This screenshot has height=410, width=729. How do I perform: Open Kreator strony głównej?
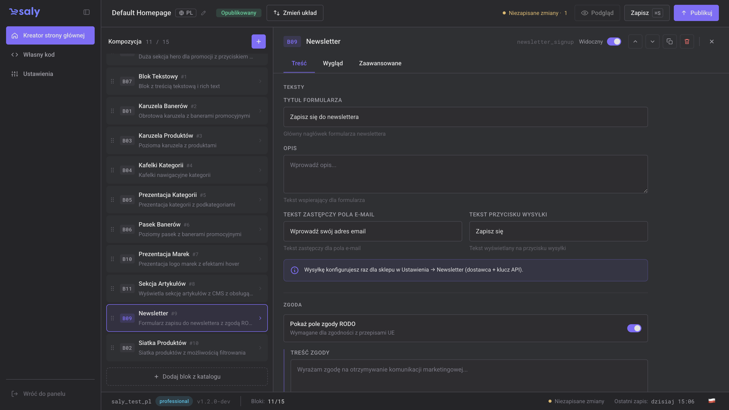click(x=50, y=35)
